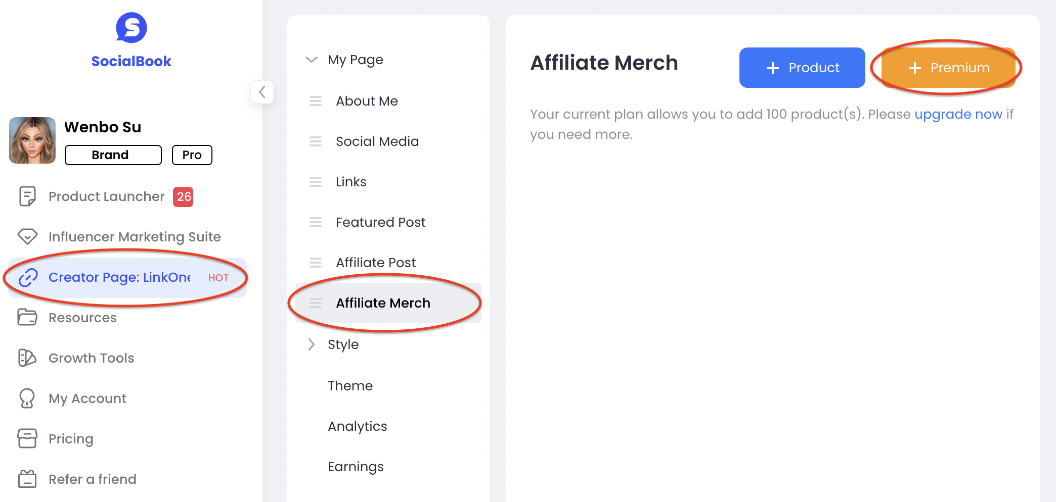Click the SocialBook logo icon
Image resolution: width=1056 pixels, height=502 pixels.
(131, 28)
